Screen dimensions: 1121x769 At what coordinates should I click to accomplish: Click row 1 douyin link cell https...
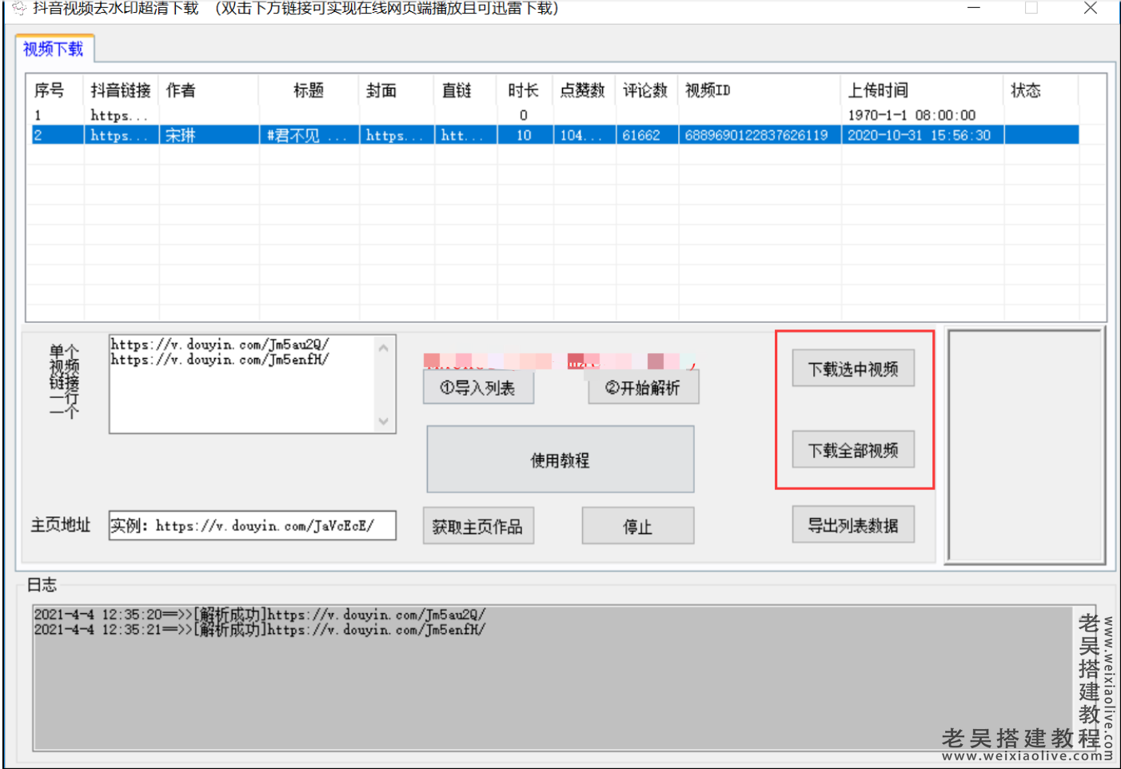click(x=119, y=115)
